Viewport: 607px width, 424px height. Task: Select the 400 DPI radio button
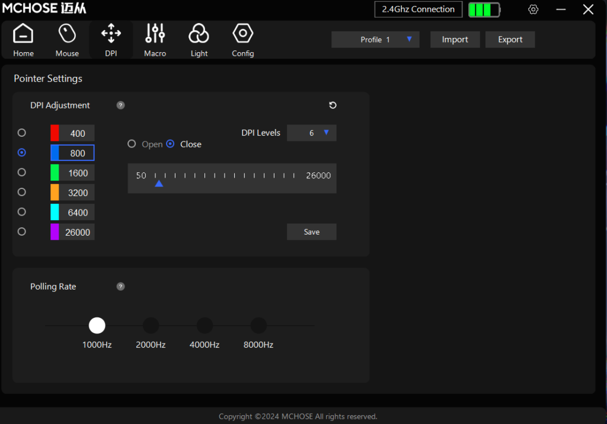point(22,133)
